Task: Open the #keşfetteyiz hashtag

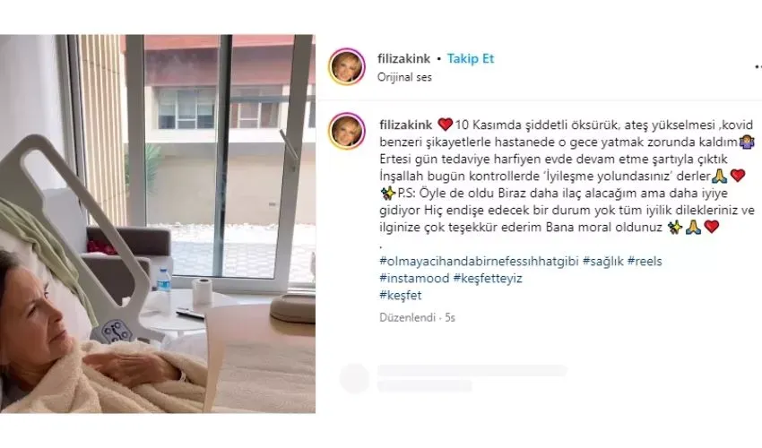Action: point(488,279)
